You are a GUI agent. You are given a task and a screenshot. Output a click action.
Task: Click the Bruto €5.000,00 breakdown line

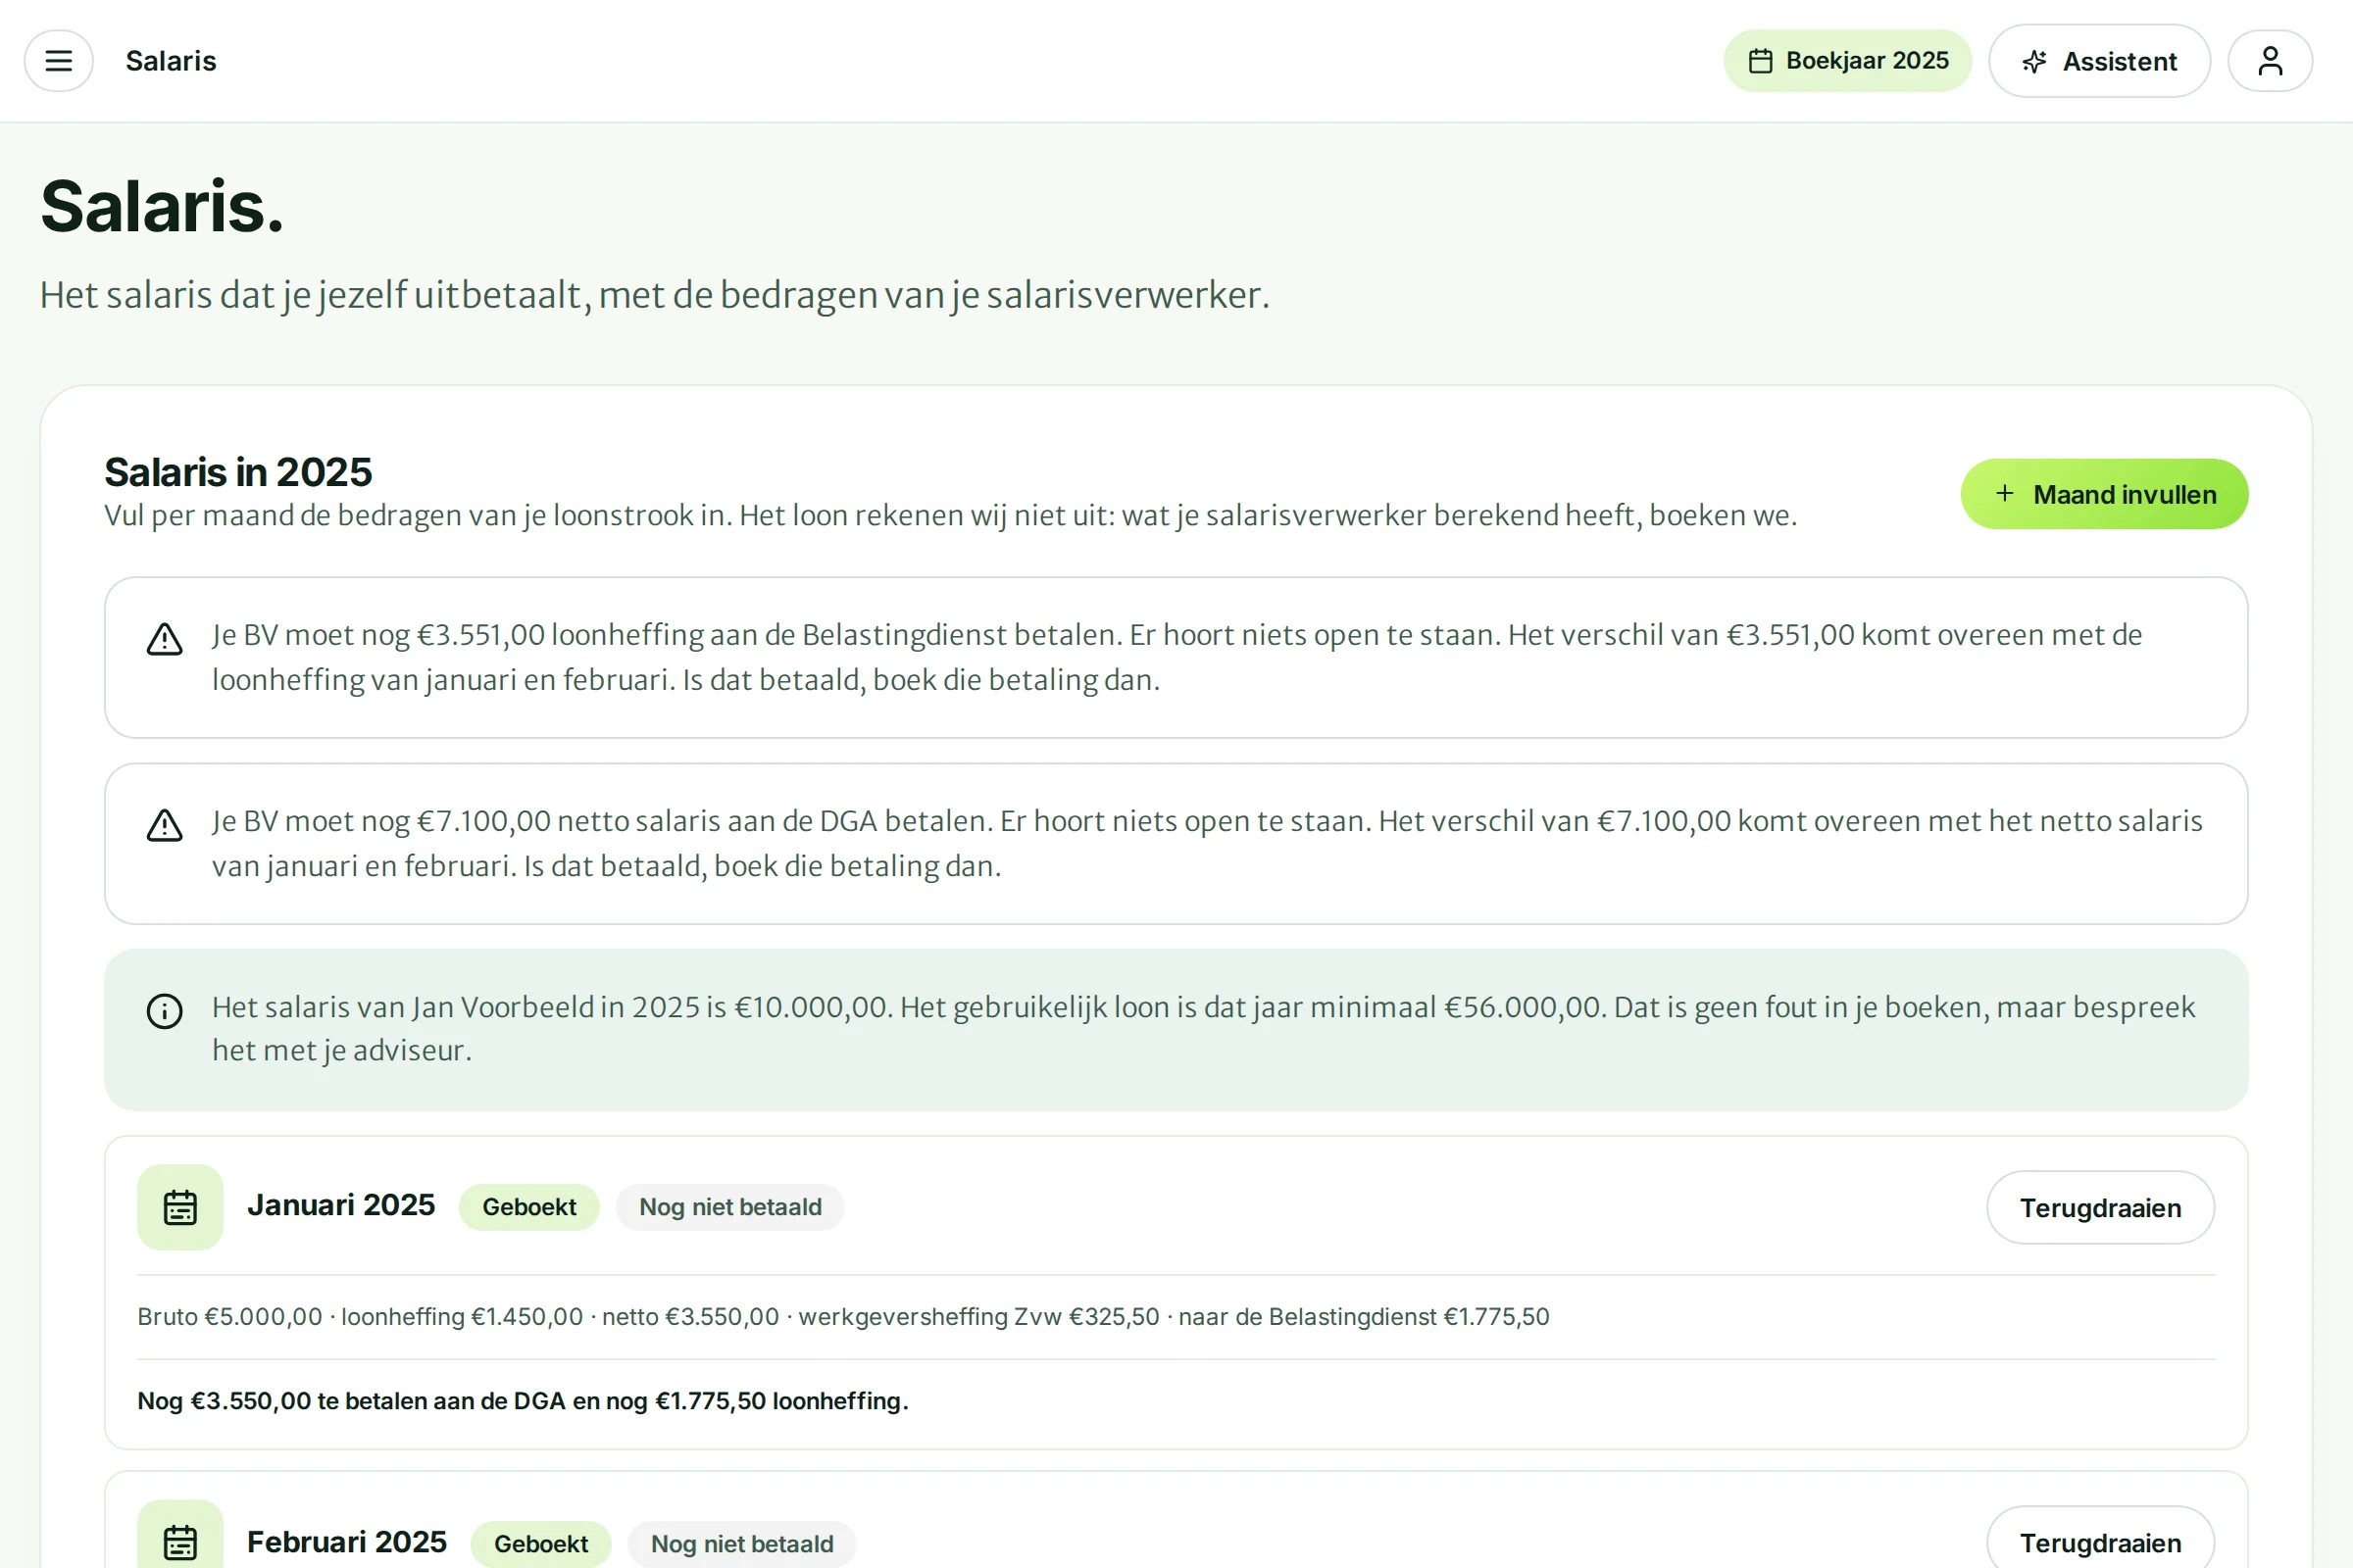(x=843, y=1316)
